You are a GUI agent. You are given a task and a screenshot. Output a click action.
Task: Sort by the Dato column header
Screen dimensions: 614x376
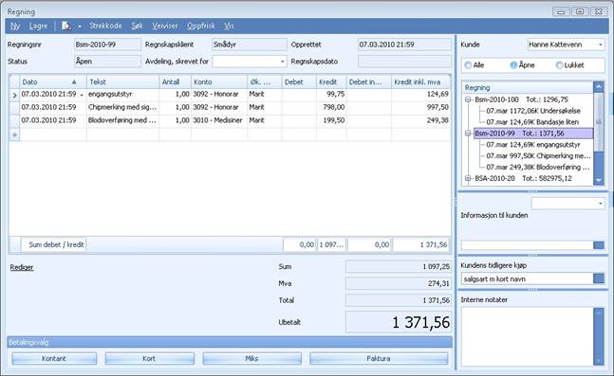(53, 82)
